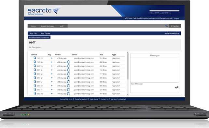
Task: Click the tag diamond for 2001 ur
Action: point(52,82)
